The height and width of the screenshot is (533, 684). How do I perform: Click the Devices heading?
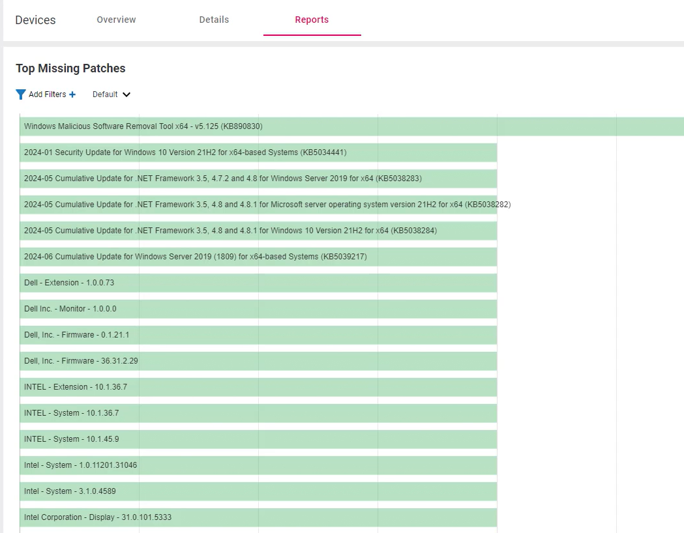pos(35,20)
